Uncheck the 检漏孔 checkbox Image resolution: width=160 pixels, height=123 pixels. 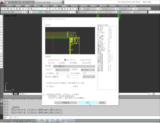[70, 63]
